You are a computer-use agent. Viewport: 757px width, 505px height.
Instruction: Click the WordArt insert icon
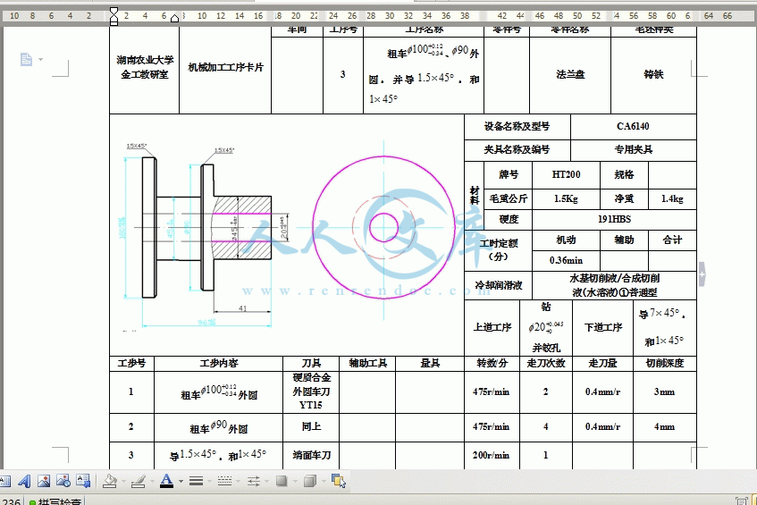click(x=24, y=481)
